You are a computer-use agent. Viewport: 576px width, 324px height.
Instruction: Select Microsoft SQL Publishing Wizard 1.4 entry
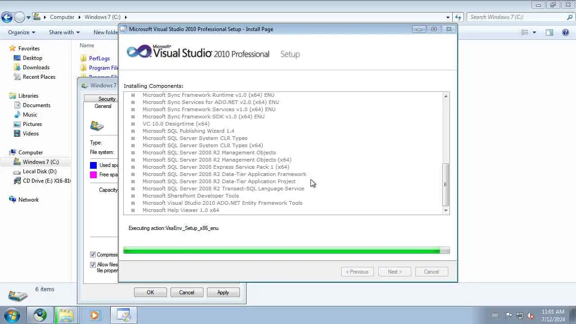(189, 131)
